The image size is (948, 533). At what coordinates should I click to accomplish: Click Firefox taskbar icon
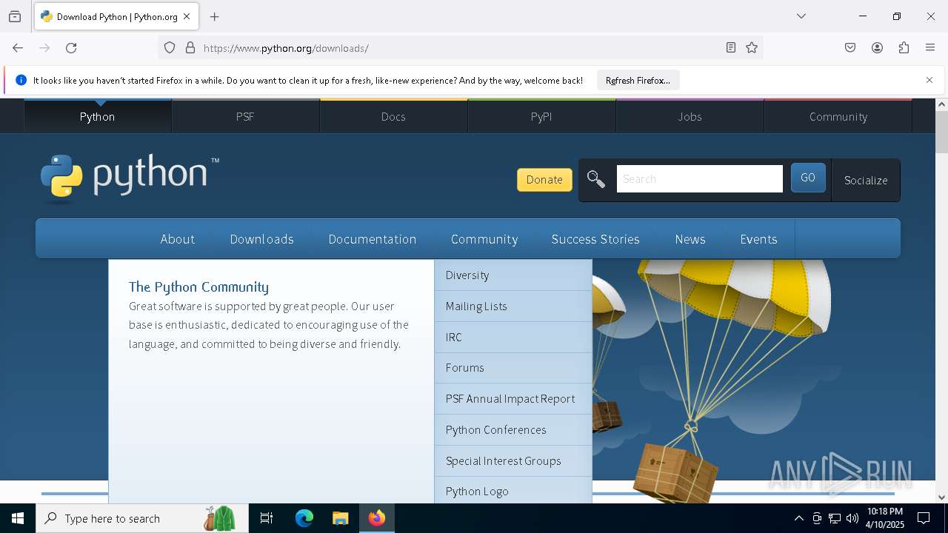point(377,518)
